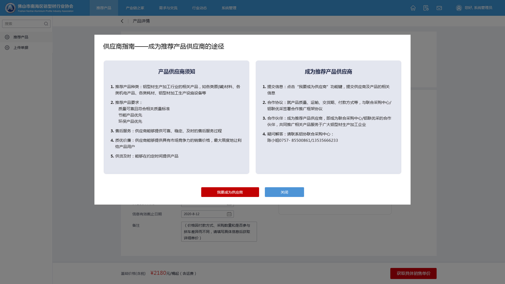Image resolution: width=505 pixels, height=284 pixels.
Task: Open calendar picker for 信息有效截止日期
Action: [x=229, y=214]
